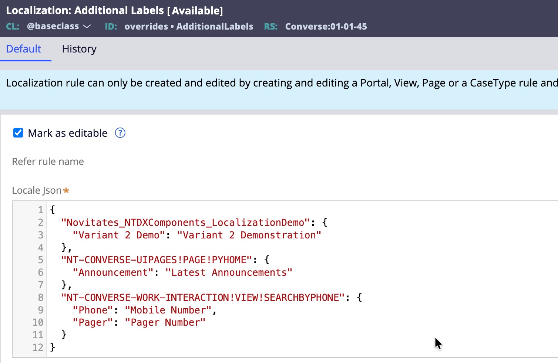558x363 pixels.
Task: Click the "Novitates_NTDXComponents_LocalizationDemo" key
Action: coord(185,223)
